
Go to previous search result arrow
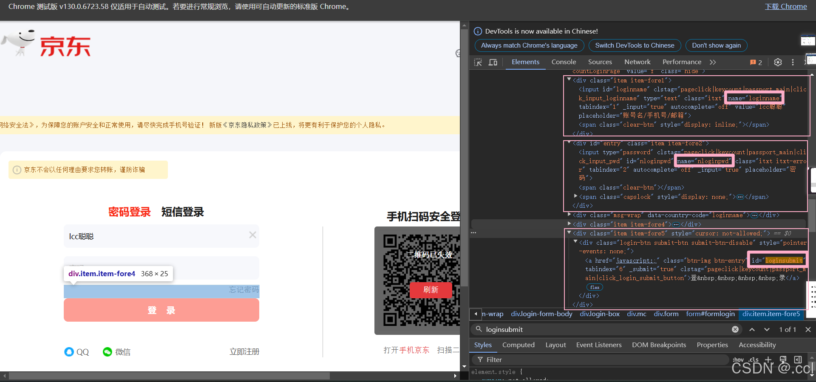(752, 329)
